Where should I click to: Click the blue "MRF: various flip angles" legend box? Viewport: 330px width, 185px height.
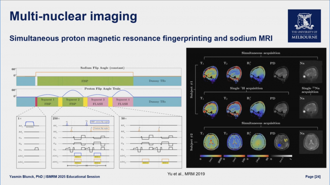tap(100, 122)
